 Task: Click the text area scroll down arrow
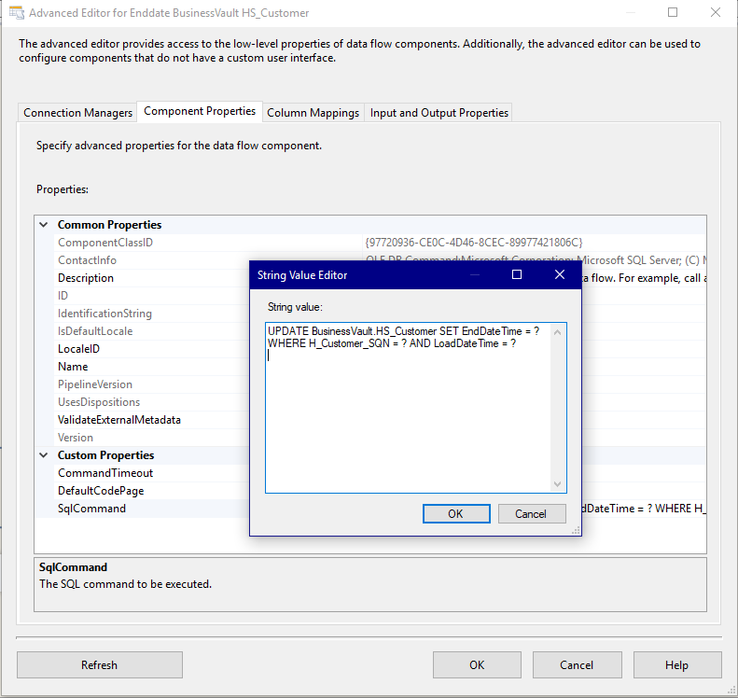tap(558, 484)
